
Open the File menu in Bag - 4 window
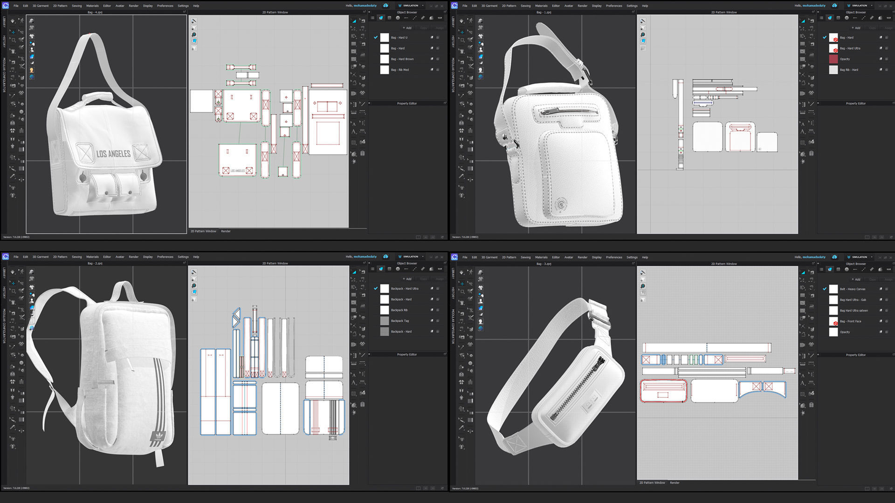click(16, 6)
